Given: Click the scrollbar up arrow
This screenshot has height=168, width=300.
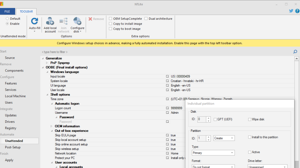Looking at the screenshot, I should click(296, 58).
